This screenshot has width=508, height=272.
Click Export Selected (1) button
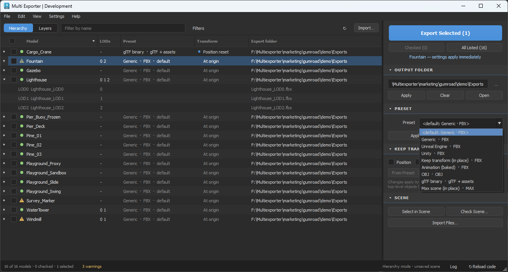445,33
